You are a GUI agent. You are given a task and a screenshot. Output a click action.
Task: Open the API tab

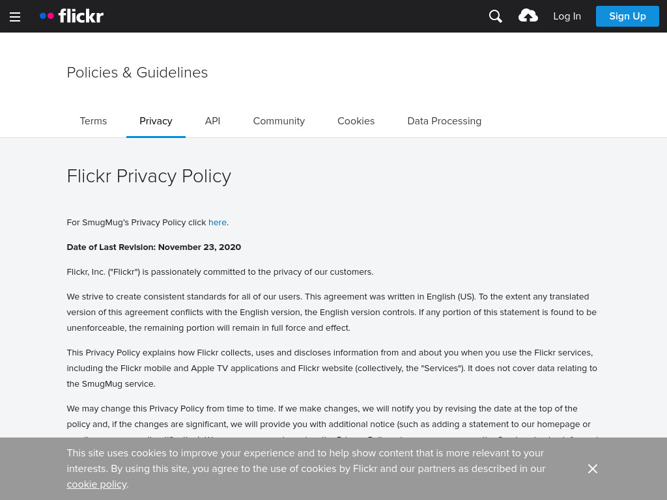pos(213,121)
